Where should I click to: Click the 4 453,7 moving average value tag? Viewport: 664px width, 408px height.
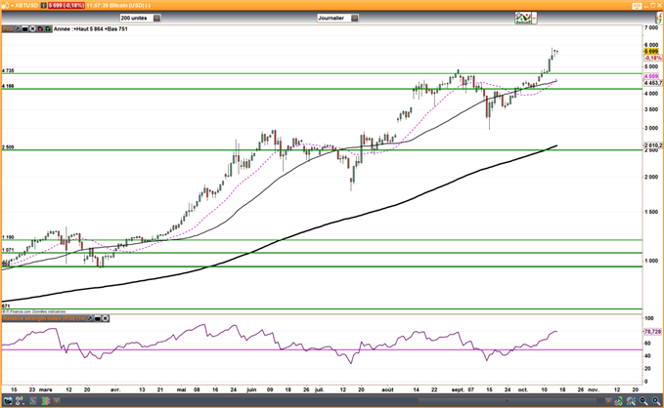[653, 83]
